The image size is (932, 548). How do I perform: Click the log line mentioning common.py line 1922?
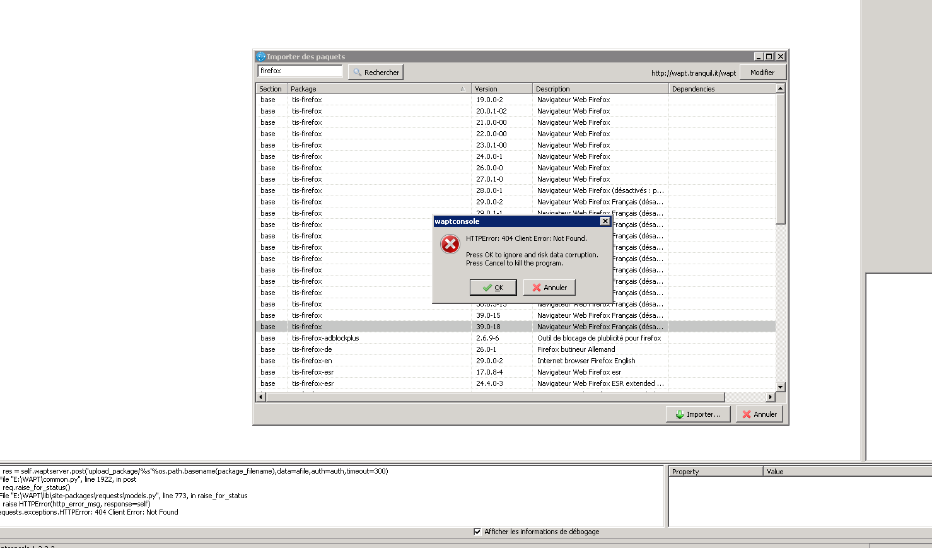(68, 479)
